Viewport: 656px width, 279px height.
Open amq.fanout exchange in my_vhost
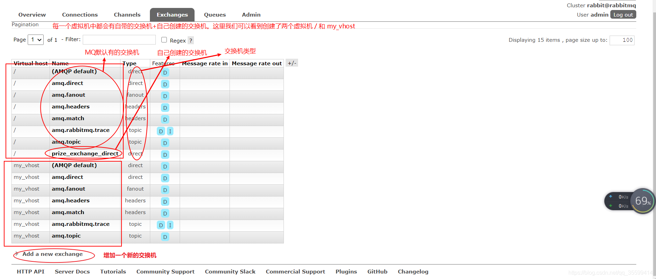coord(68,189)
